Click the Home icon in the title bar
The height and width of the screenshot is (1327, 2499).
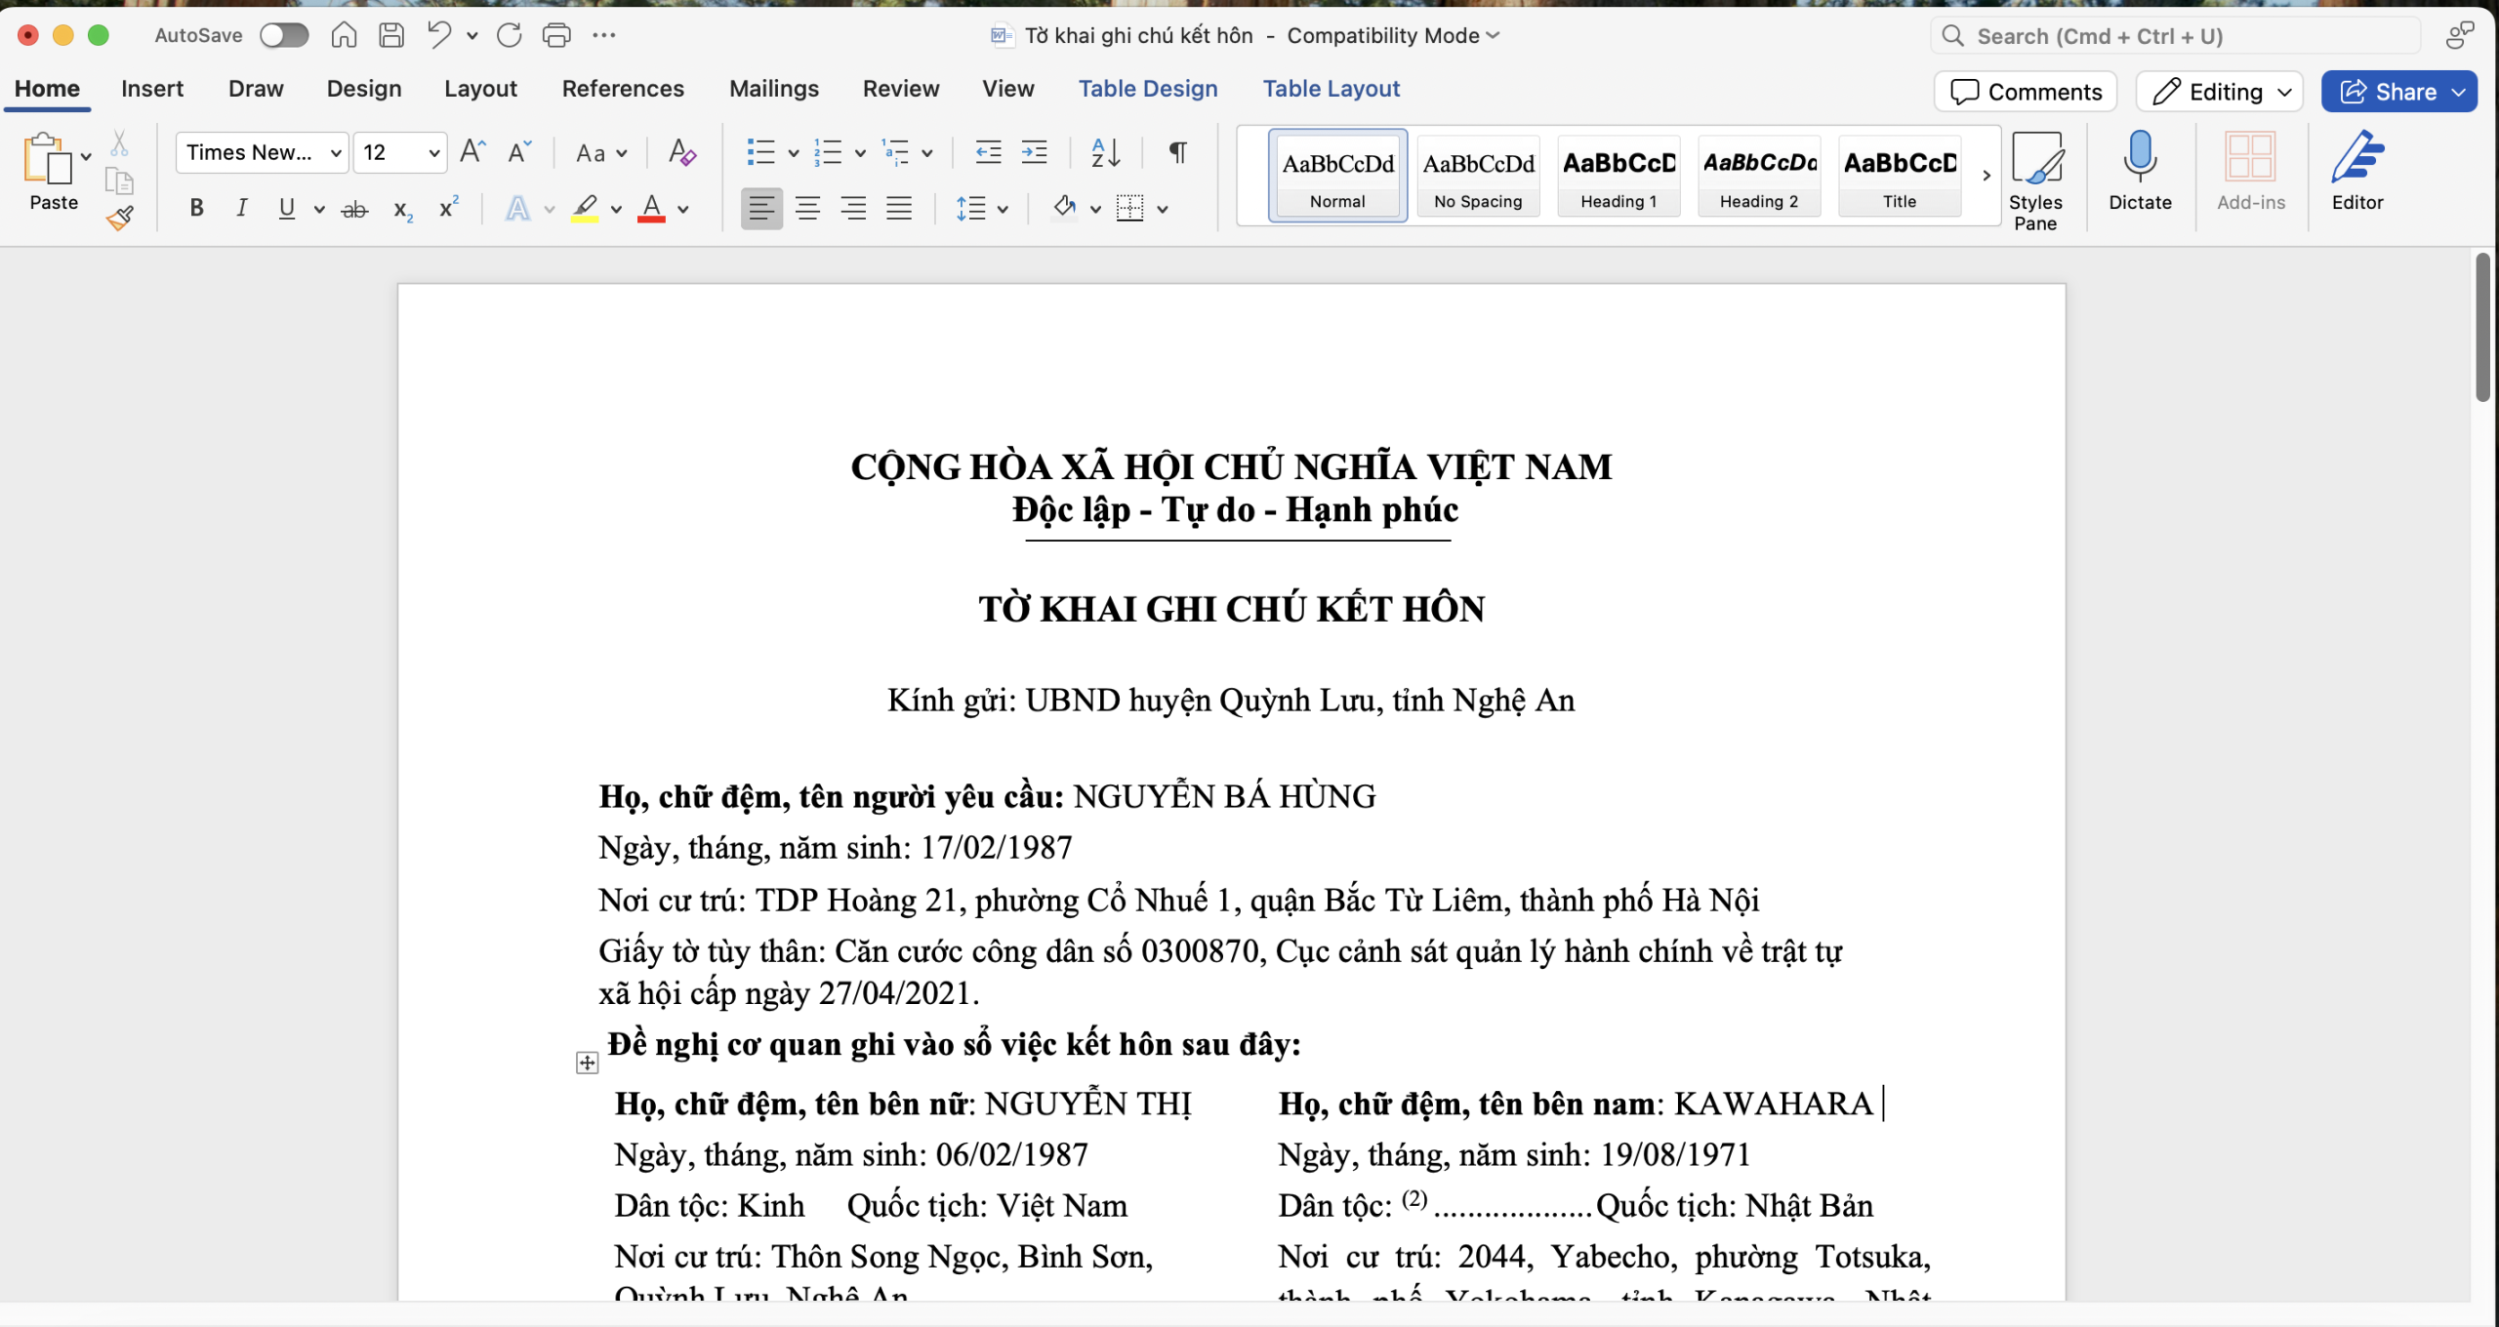click(x=344, y=35)
